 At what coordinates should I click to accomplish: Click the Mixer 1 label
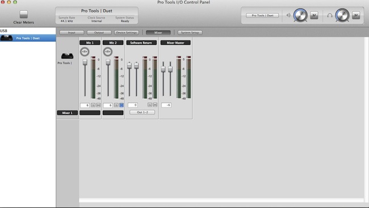68,113
